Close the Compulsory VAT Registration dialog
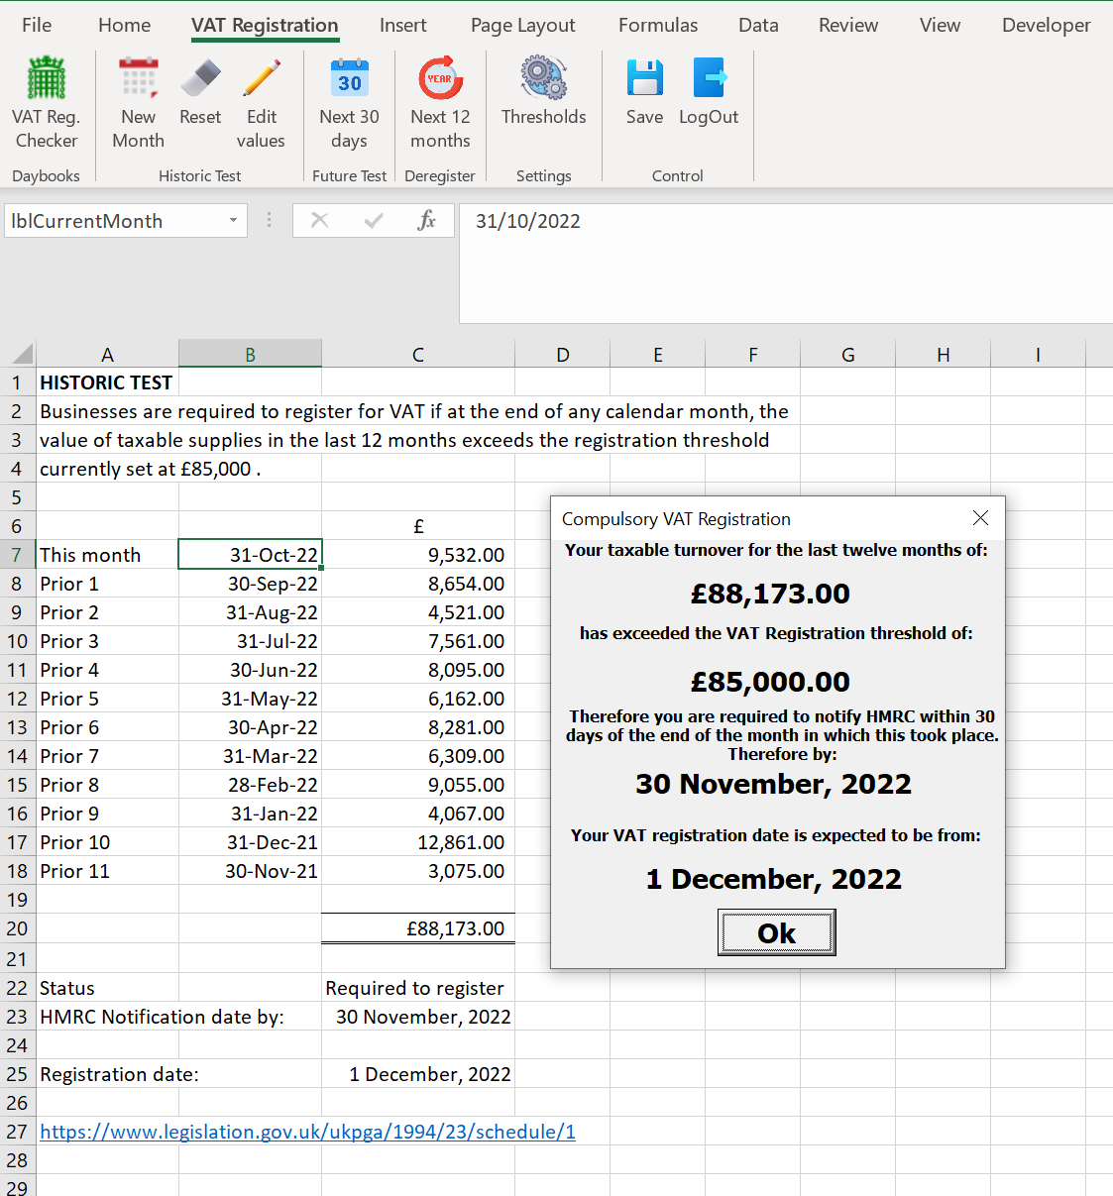 pos(980,517)
